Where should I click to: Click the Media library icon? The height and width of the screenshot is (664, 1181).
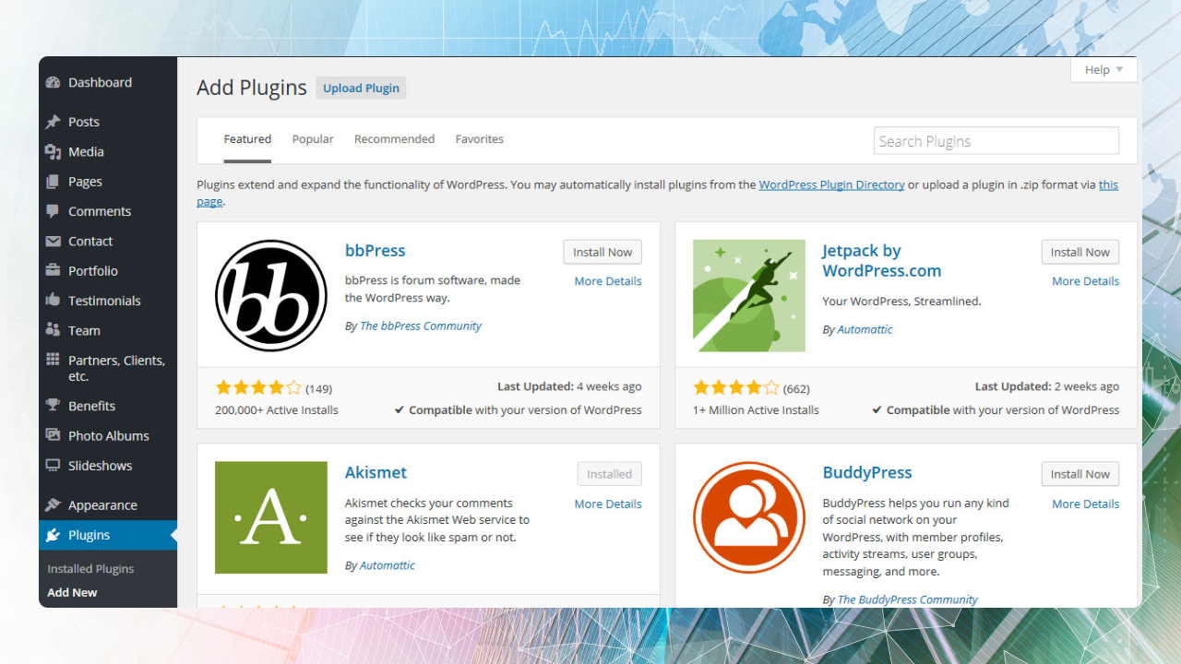click(x=53, y=151)
